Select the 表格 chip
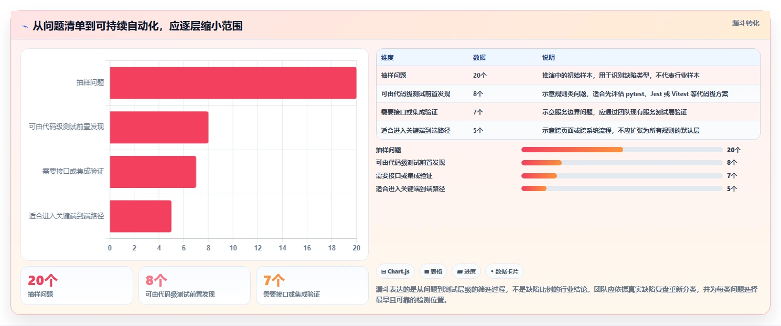The image size is (781, 326). pos(433,271)
